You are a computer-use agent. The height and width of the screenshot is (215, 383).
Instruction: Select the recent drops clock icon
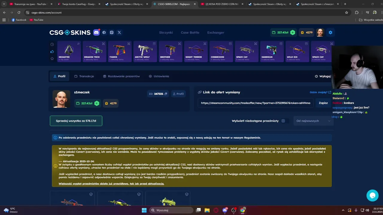click(52, 44)
